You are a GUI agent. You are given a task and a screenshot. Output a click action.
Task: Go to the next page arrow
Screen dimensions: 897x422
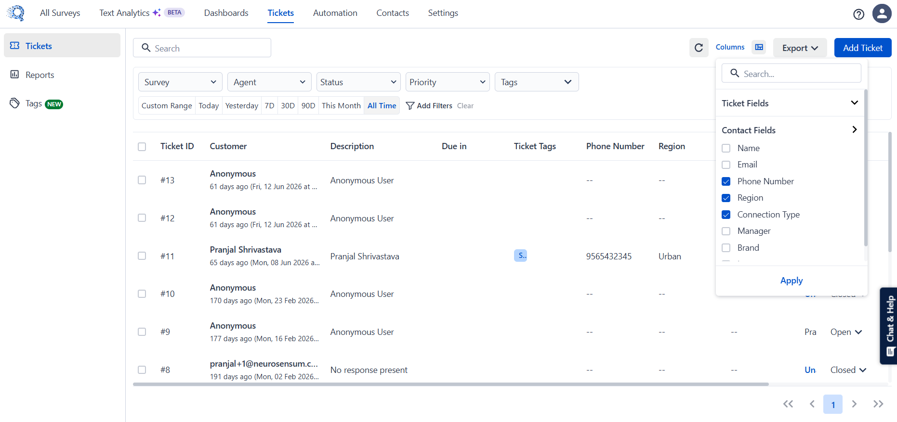pyautogui.click(x=854, y=404)
